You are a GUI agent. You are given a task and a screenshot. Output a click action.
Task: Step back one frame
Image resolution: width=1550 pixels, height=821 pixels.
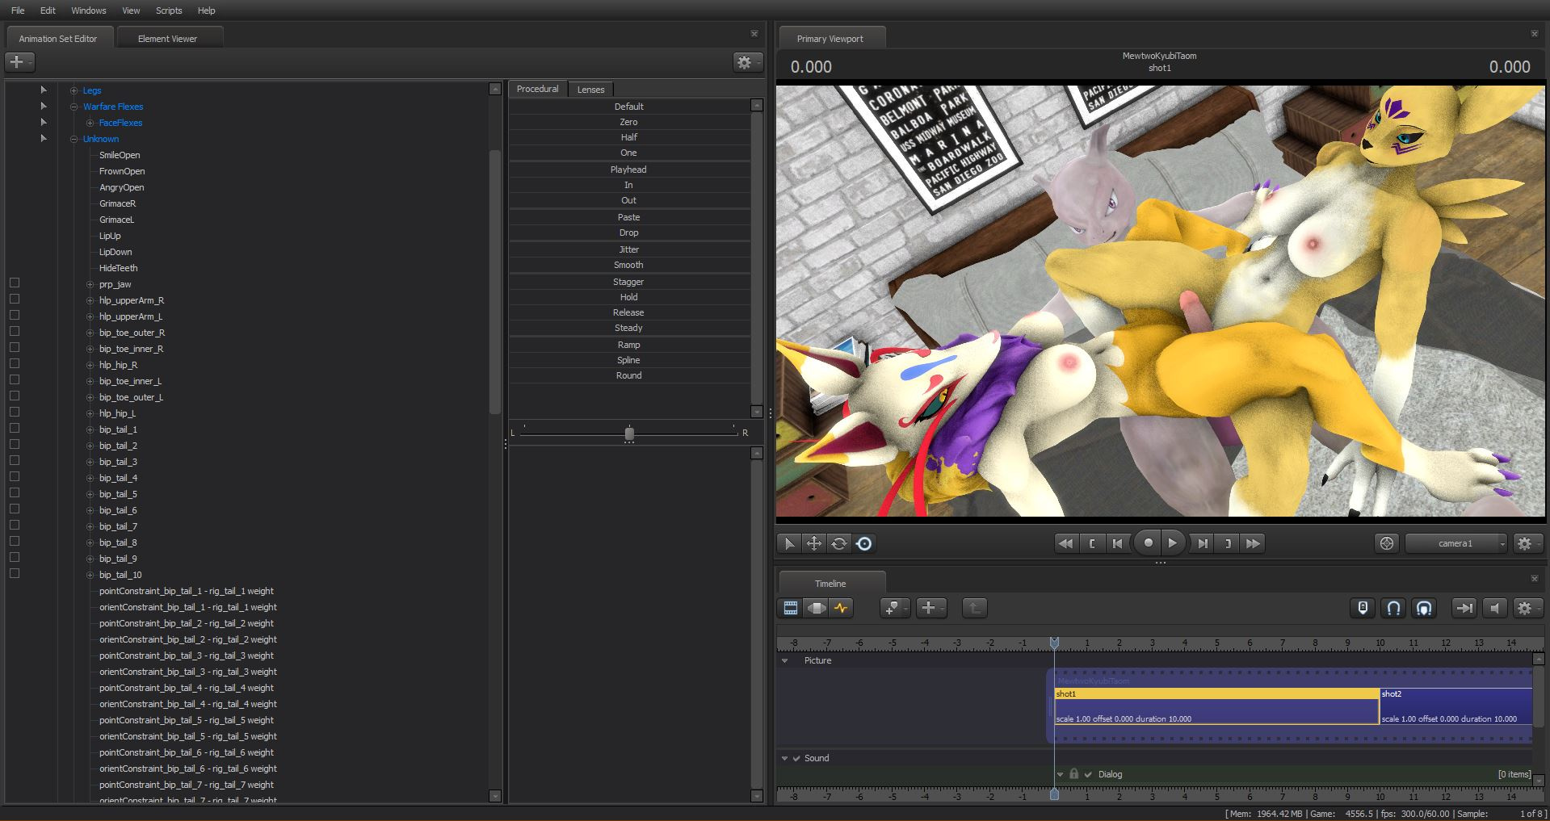coord(1118,543)
